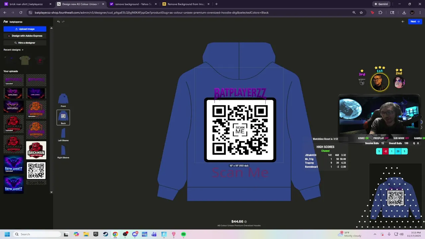
Task: Go back using the arrow beside Next
Action: point(403,22)
